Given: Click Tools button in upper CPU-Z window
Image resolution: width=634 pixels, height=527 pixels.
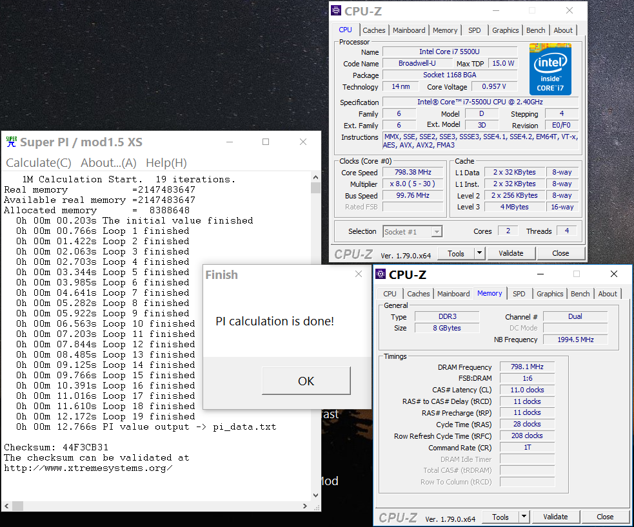Looking at the screenshot, I should 456,254.
